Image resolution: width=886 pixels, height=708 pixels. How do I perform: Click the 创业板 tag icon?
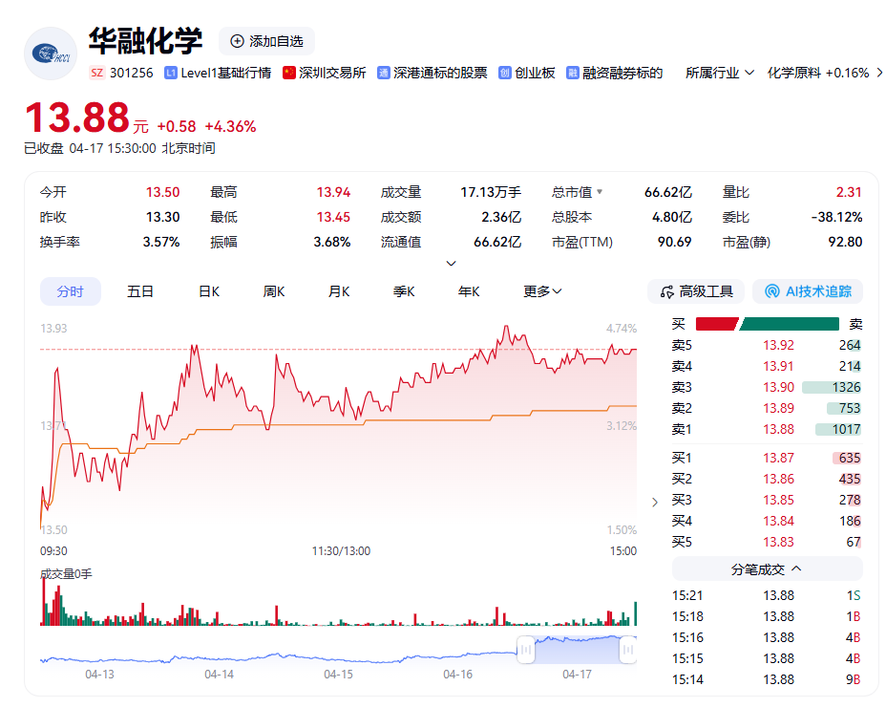point(505,73)
